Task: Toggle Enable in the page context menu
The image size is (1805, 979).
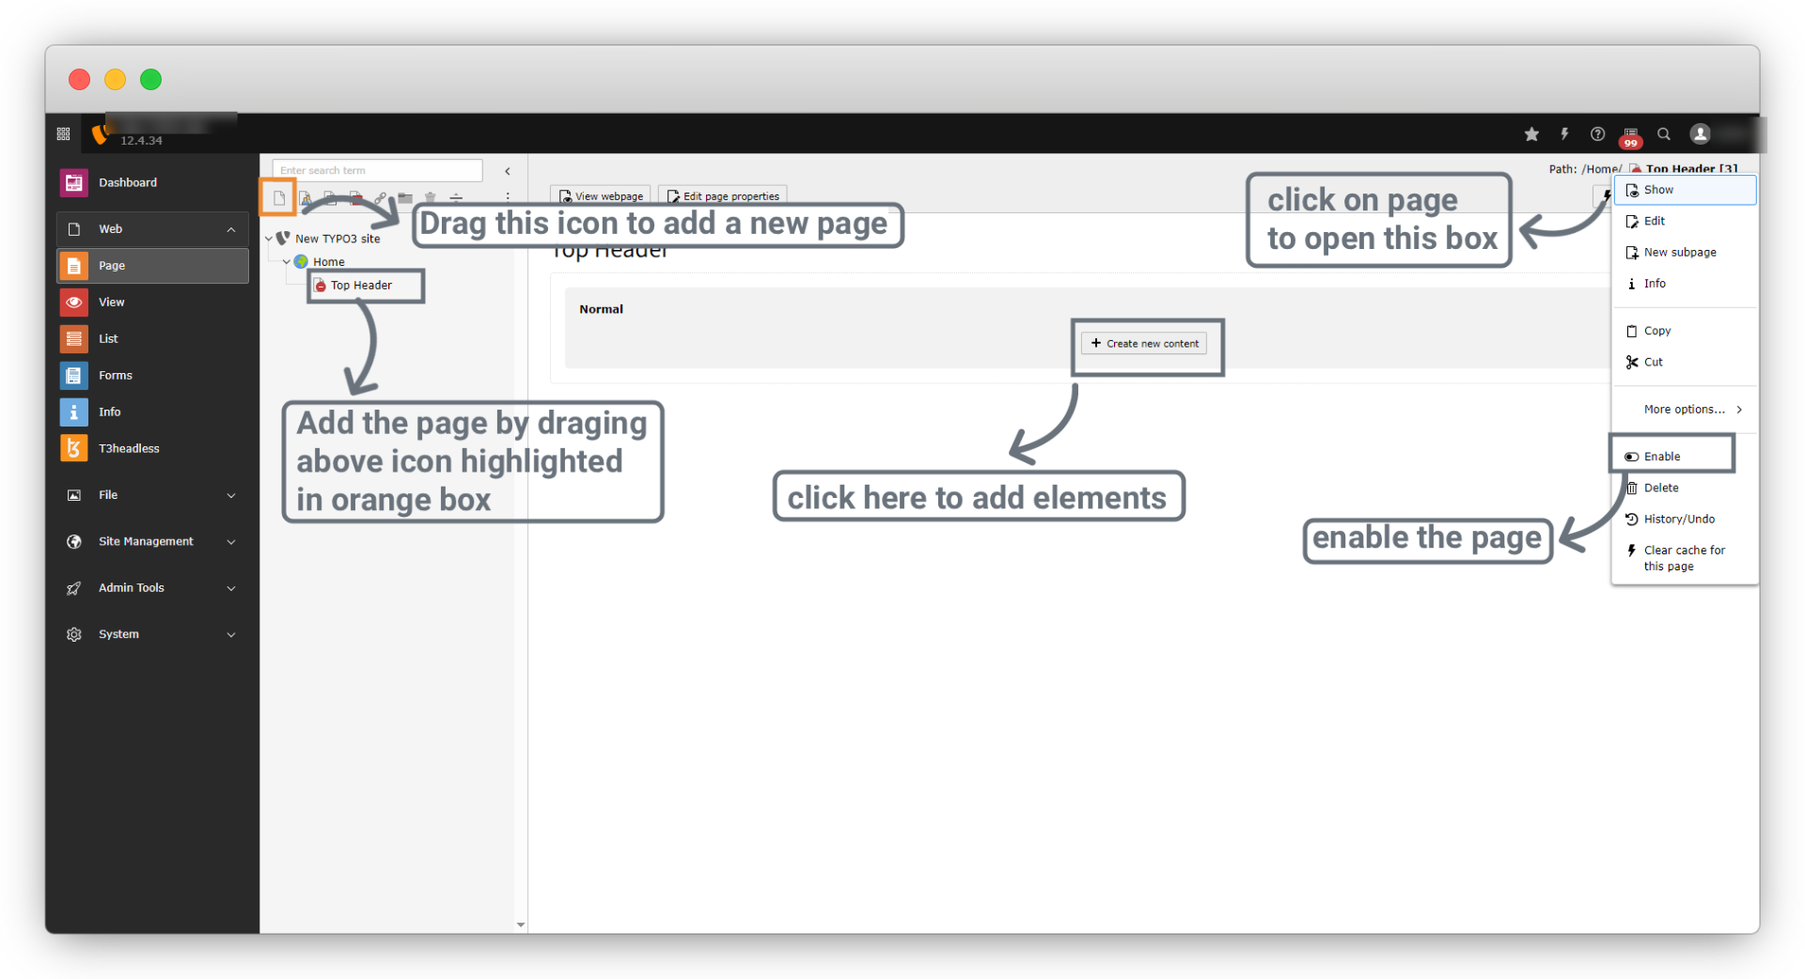Action: (x=1662, y=457)
